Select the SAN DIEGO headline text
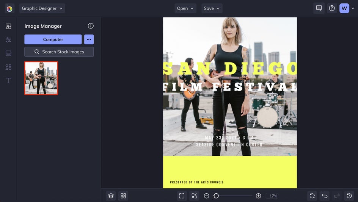This screenshot has height=202, width=358. click(230, 68)
